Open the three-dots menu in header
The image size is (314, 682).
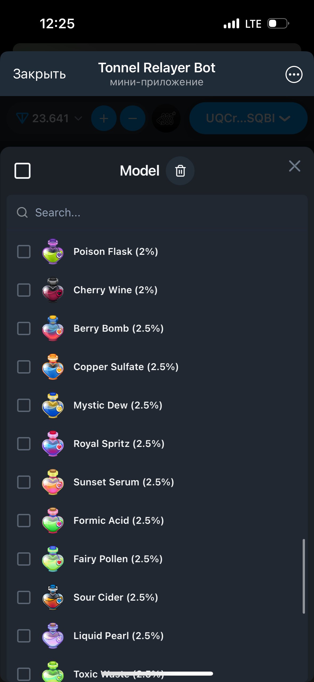click(294, 74)
